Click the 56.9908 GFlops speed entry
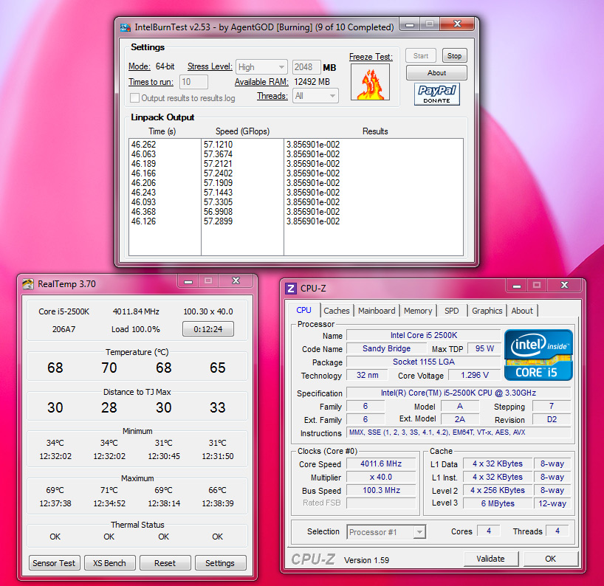 (x=218, y=212)
